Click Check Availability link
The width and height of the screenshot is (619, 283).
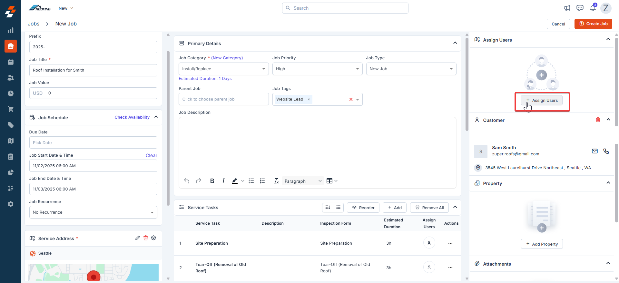132,117
